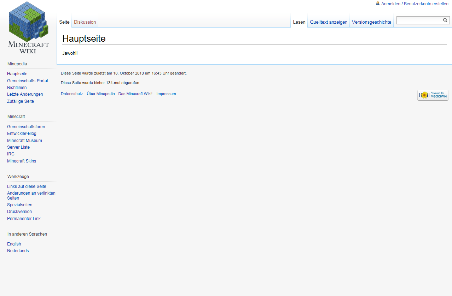452x296 pixels.
Task: Open the Quelltext anzeigen tab
Action: click(x=329, y=22)
